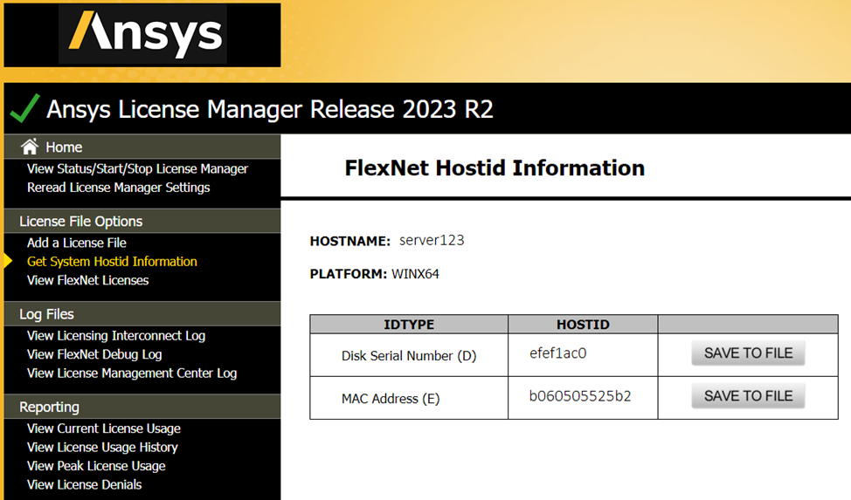Click the hostname value server123
Screen dimensions: 851x500
pyautogui.click(x=432, y=240)
